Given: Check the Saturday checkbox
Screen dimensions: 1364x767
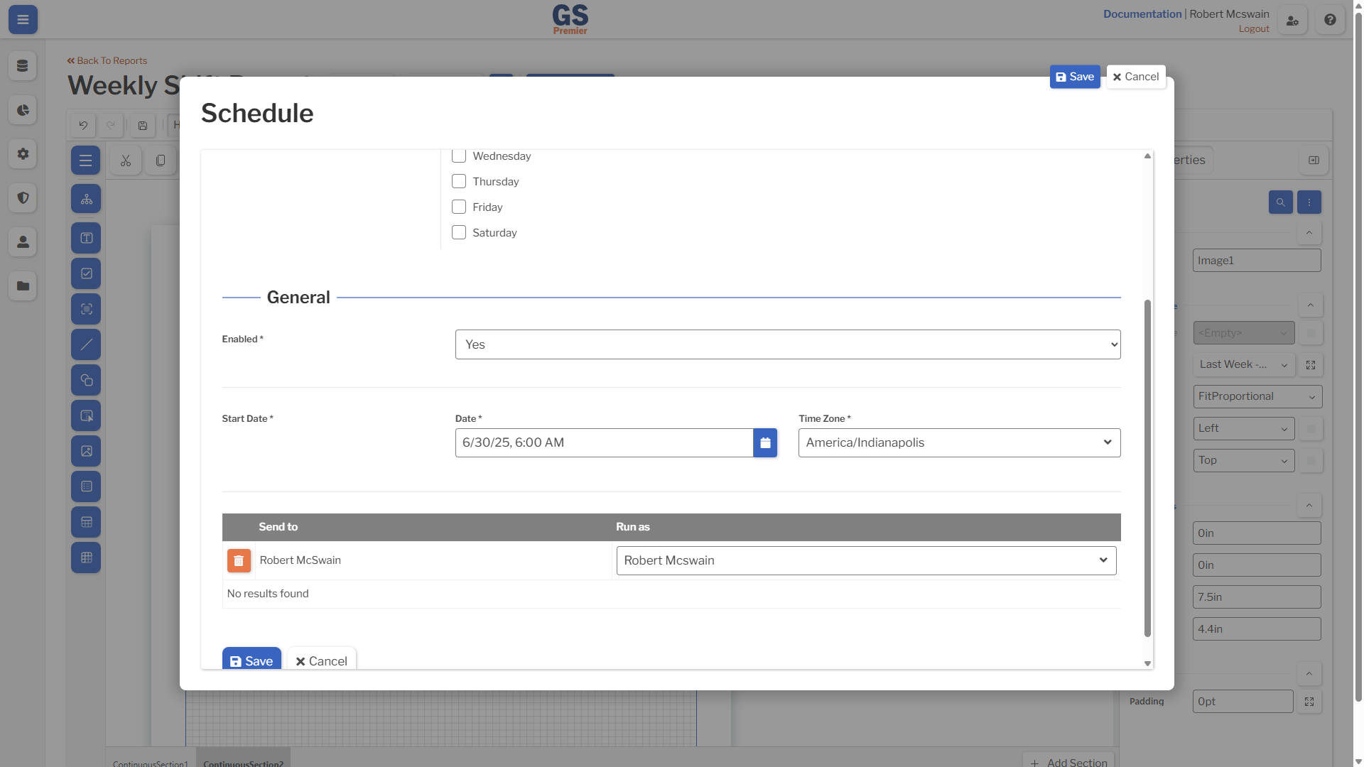Looking at the screenshot, I should [459, 233].
